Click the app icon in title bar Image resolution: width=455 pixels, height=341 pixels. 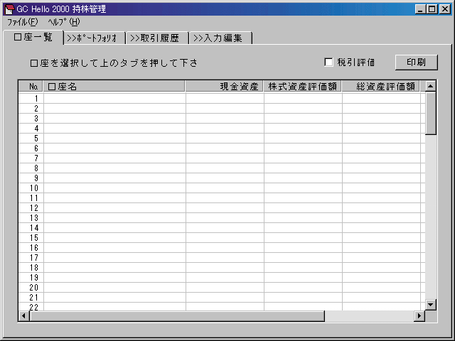(x=9, y=9)
